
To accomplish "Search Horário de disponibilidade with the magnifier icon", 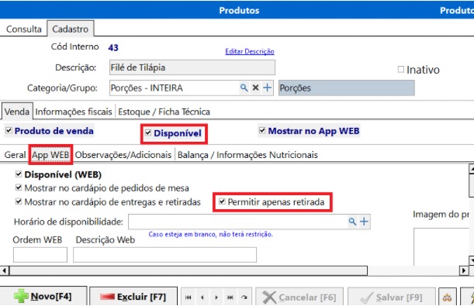I will [352, 222].
